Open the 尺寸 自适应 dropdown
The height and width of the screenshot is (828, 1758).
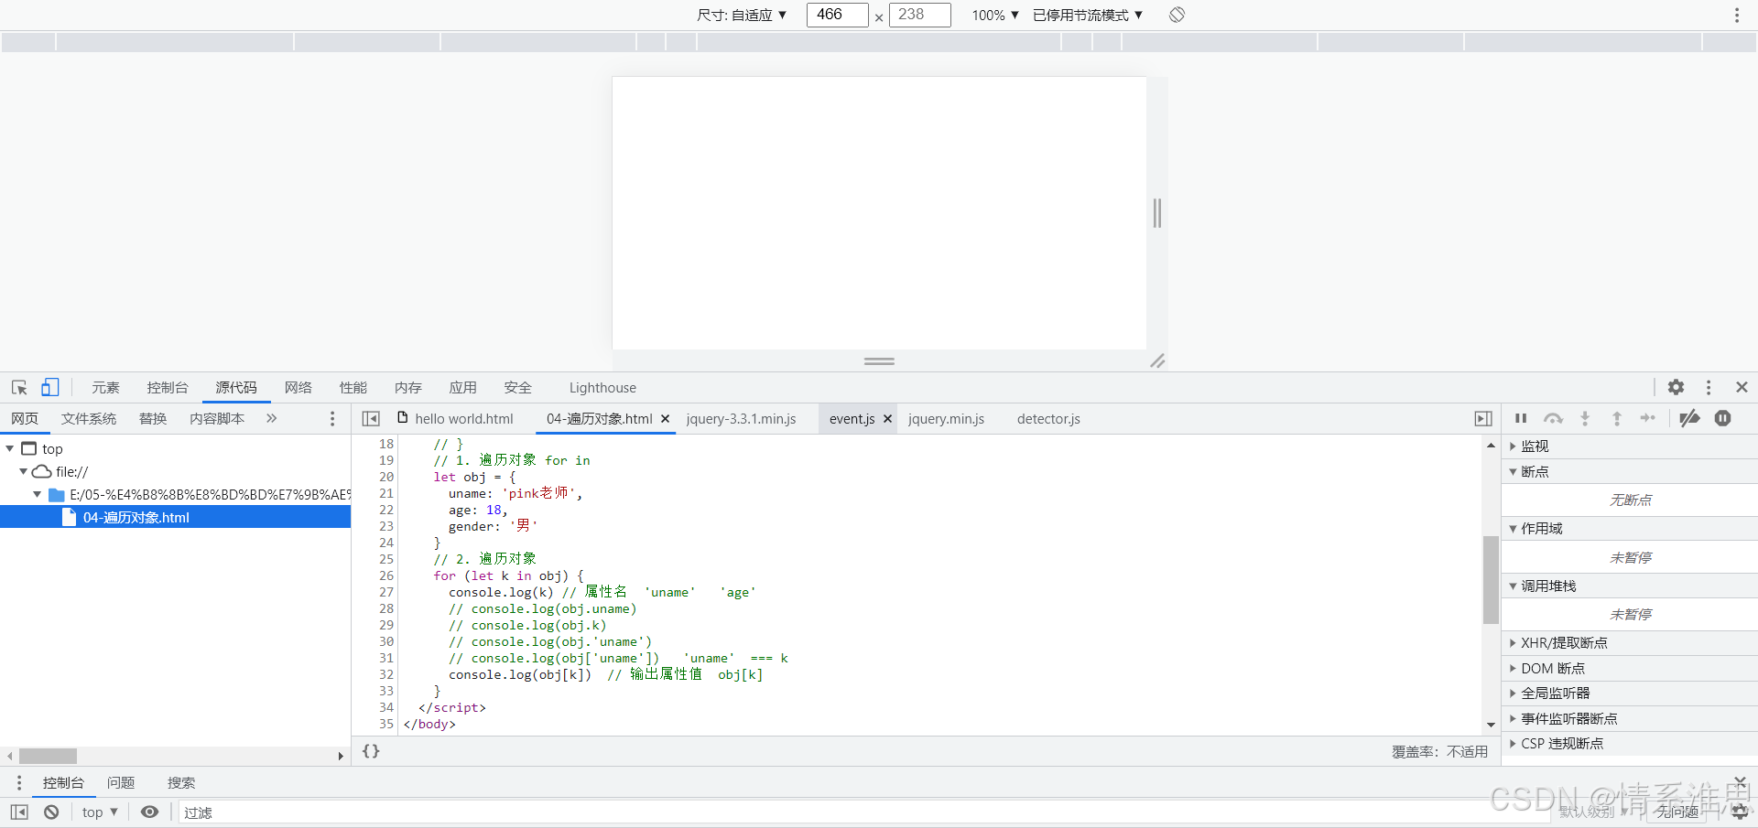click(x=742, y=15)
